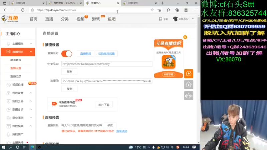Select 房间管理 in the sidebar
Screen dimensions: 267x150
[16, 60]
